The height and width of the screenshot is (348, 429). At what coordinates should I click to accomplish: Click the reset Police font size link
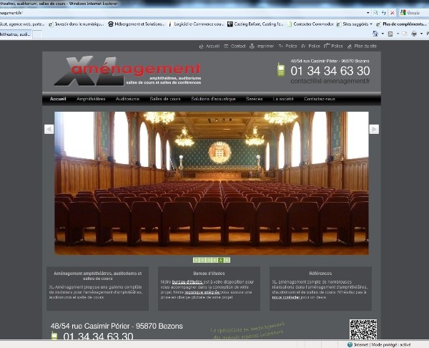[x=333, y=46]
